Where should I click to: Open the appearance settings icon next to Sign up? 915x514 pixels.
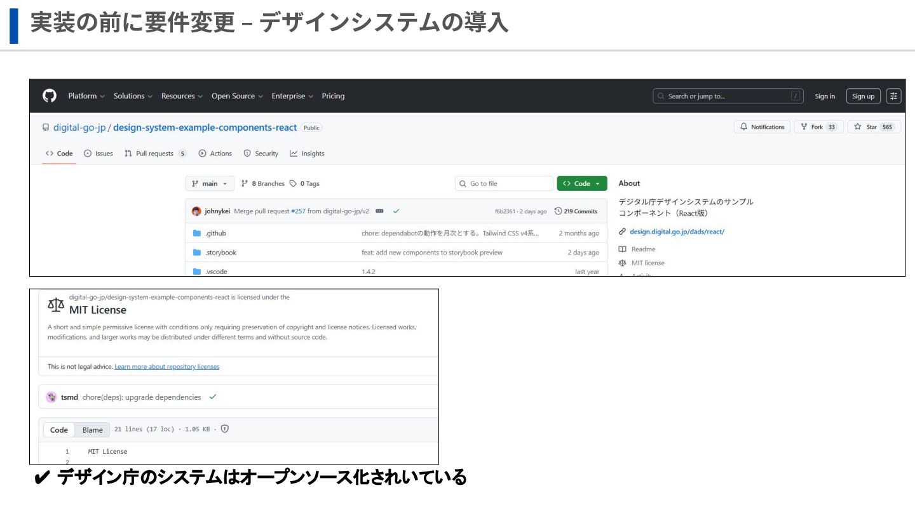click(x=893, y=96)
